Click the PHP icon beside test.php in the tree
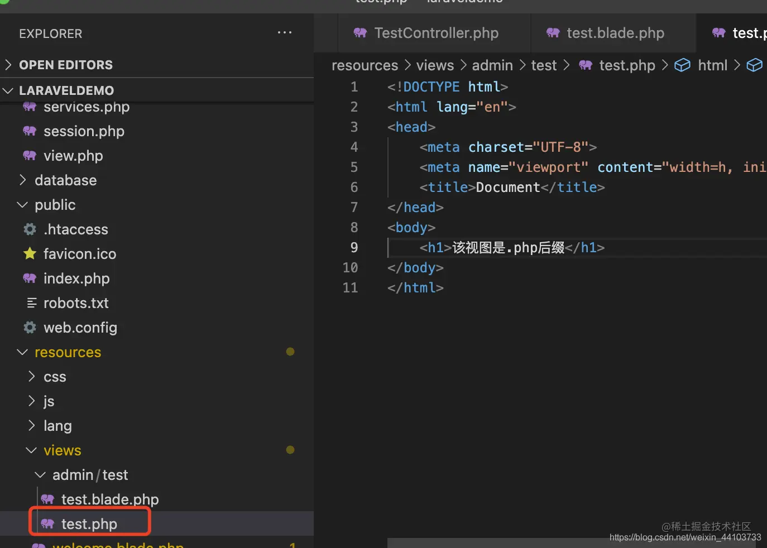 [x=47, y=524]
